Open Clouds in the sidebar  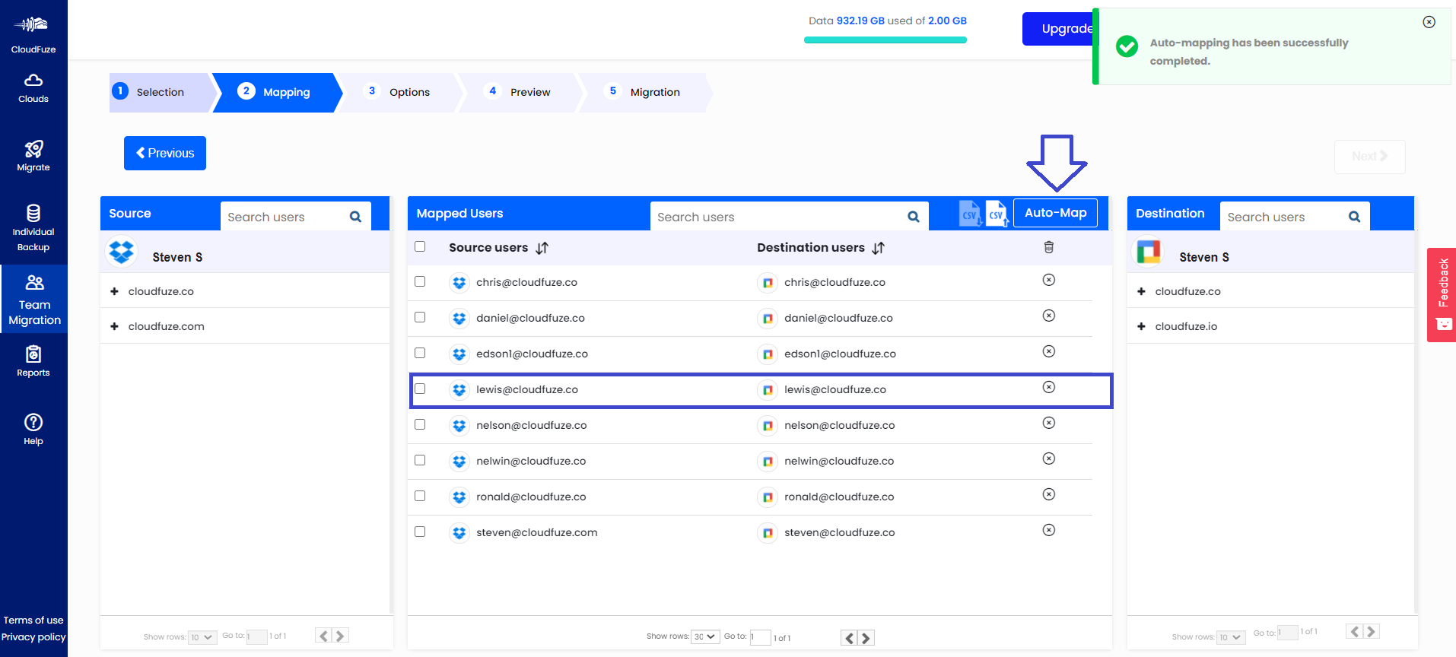click(x=33, y=88)
